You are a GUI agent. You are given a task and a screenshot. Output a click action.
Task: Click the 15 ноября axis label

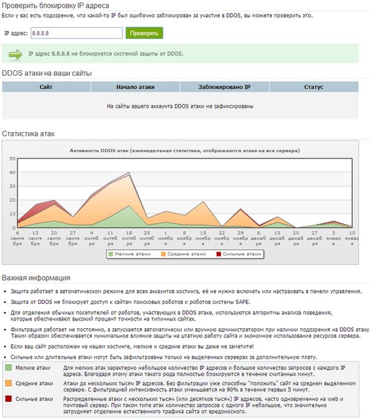203,238
